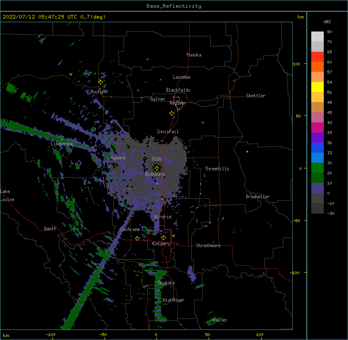Image resolution: width=348 pixels, height=340 pixels.
Task: Click the yellow diamond marker below Cochrane
Action: (137, 238)
